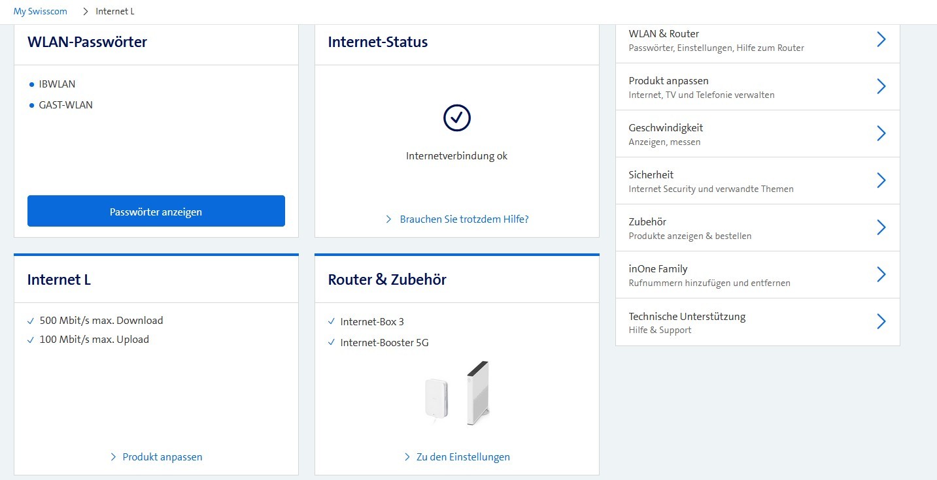Click the Zubehör chevron icon

(x=881, y=227)
